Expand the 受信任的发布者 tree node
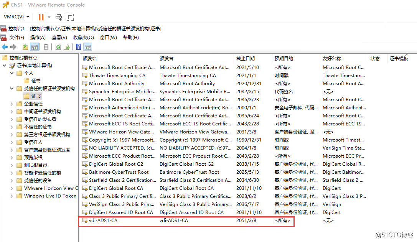Image resolution: width=417 pixels, height=242 pixels. [x=12, y=119]
